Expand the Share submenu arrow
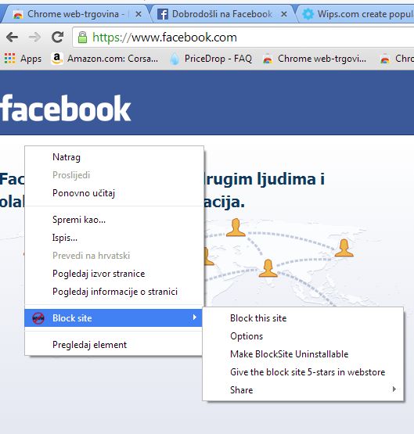The width and height of the screenshot is (414, 434). 394,389
